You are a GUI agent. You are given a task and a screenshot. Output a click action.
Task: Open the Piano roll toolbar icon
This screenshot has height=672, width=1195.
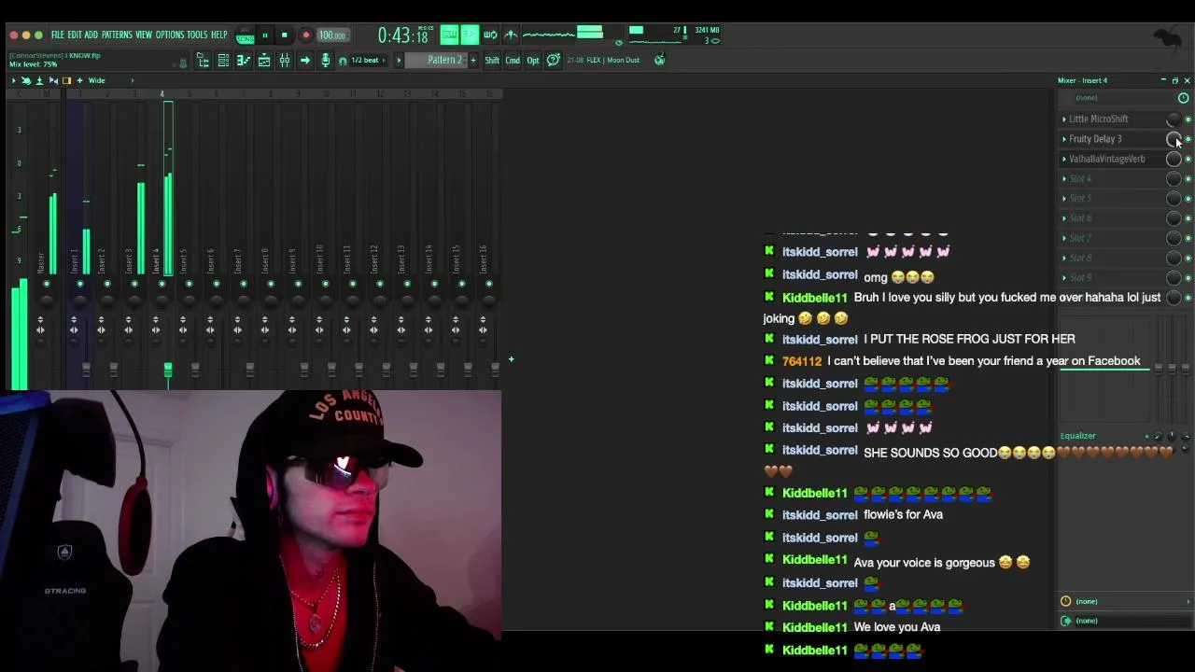[x=244, y=60]
